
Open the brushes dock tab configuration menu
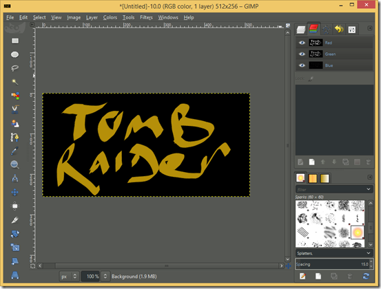coord(370,178)
